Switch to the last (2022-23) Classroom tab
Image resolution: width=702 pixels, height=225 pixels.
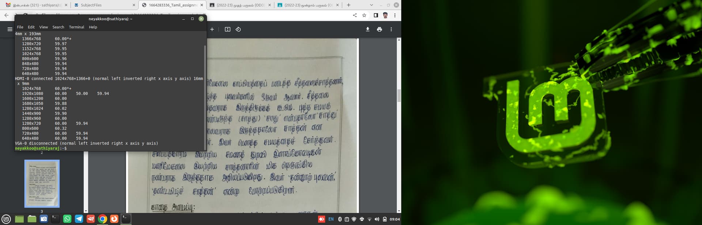(x=308, y=5)
